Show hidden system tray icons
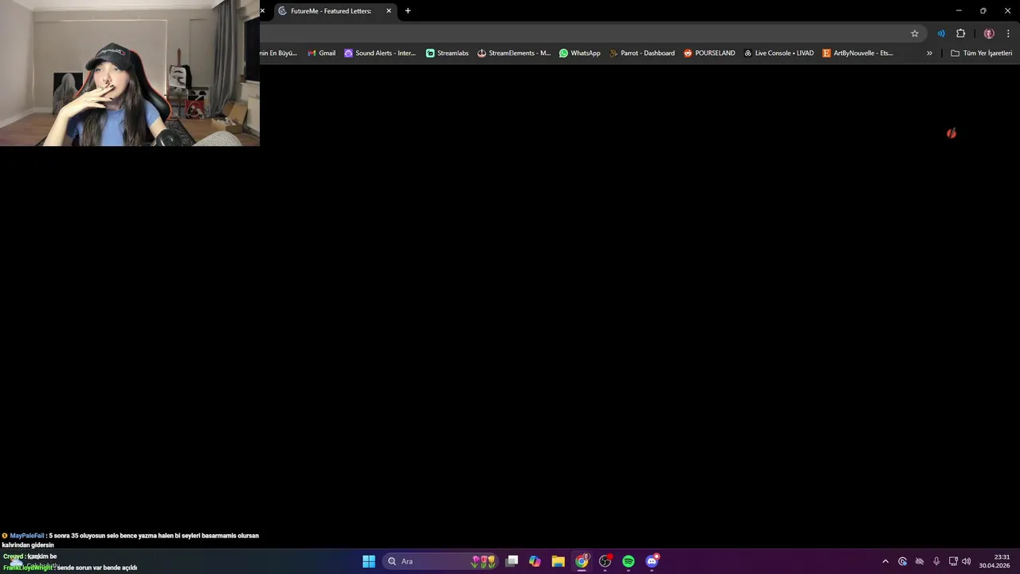Screen dimensions: 1020x574 (885, 561)
